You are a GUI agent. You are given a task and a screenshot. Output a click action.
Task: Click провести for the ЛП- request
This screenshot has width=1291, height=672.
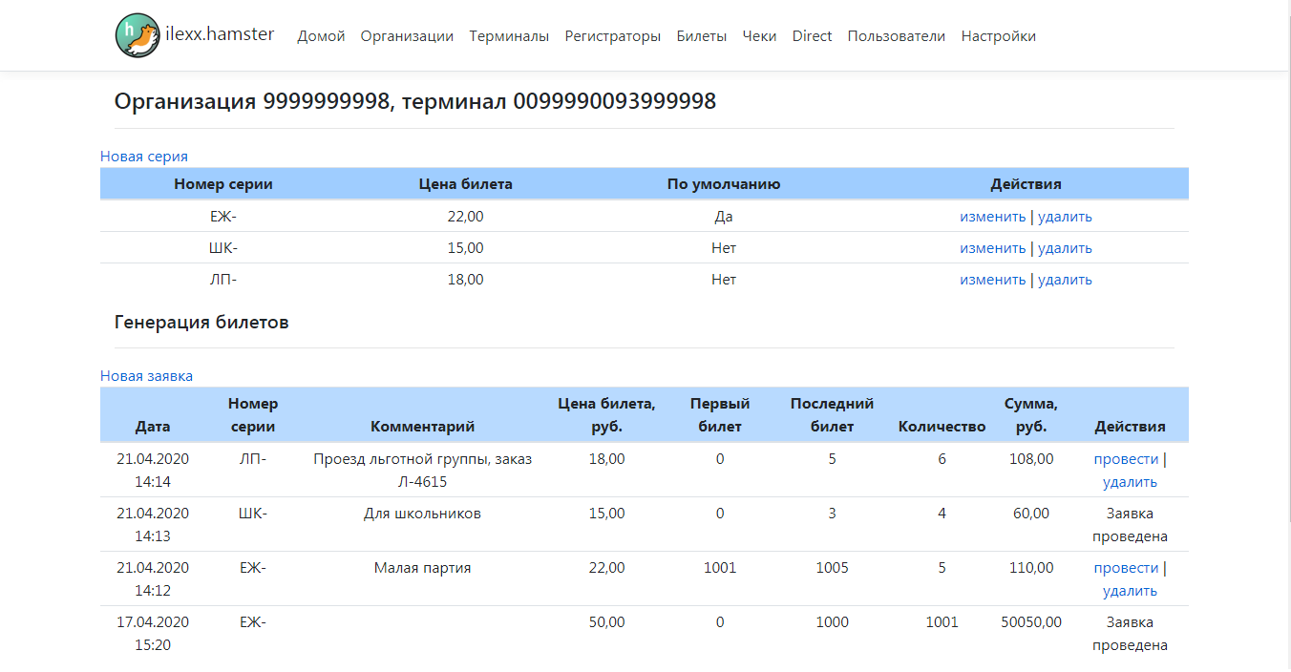[x=1126, y=459]
